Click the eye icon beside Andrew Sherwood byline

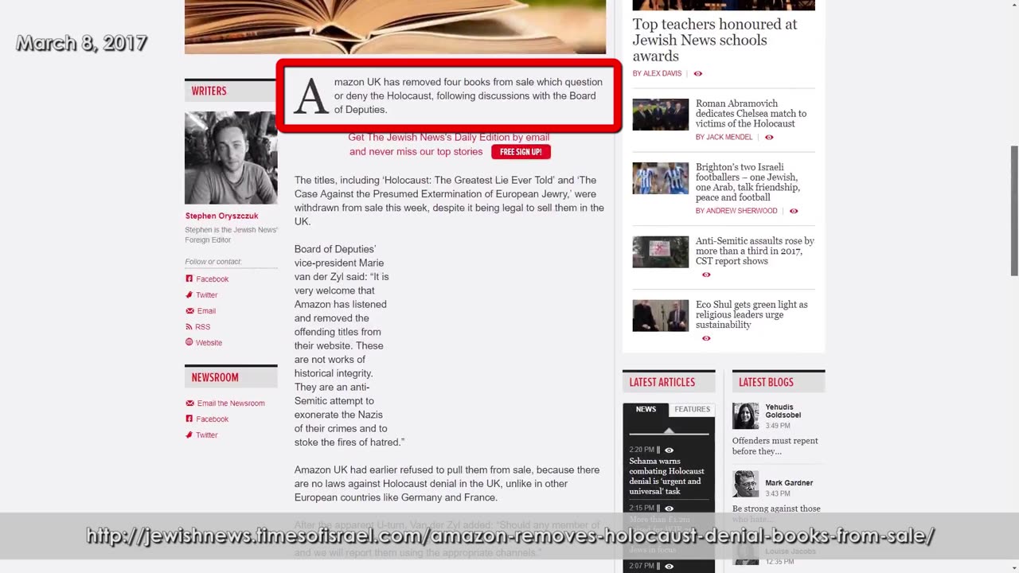tap(794, 211)
